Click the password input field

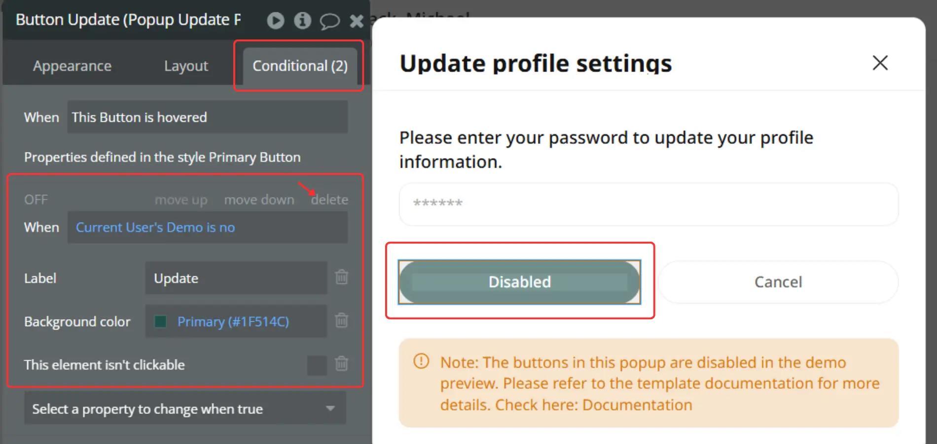[x=649, y=204]
